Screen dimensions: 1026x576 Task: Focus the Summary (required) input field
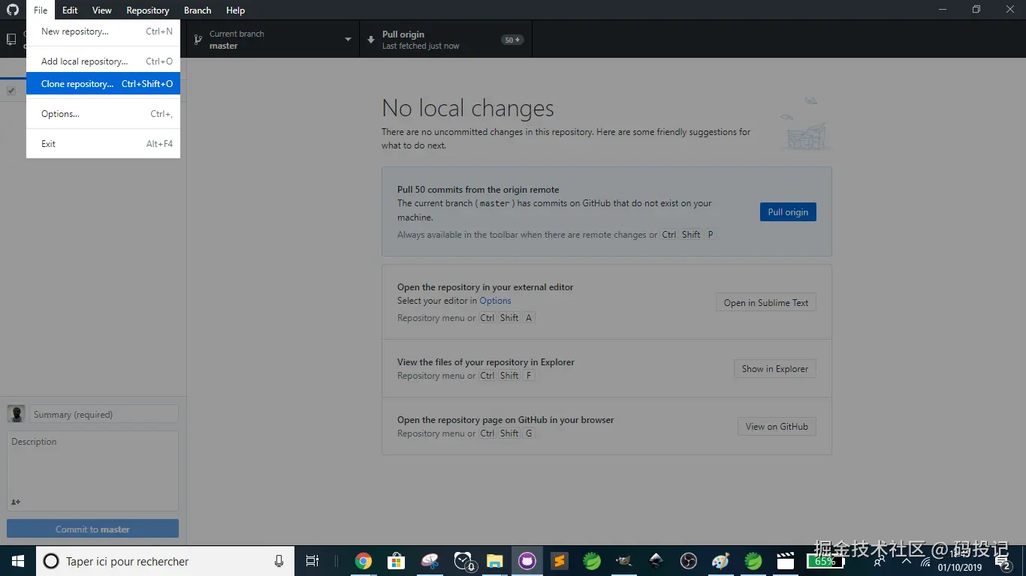coord(104,414)
